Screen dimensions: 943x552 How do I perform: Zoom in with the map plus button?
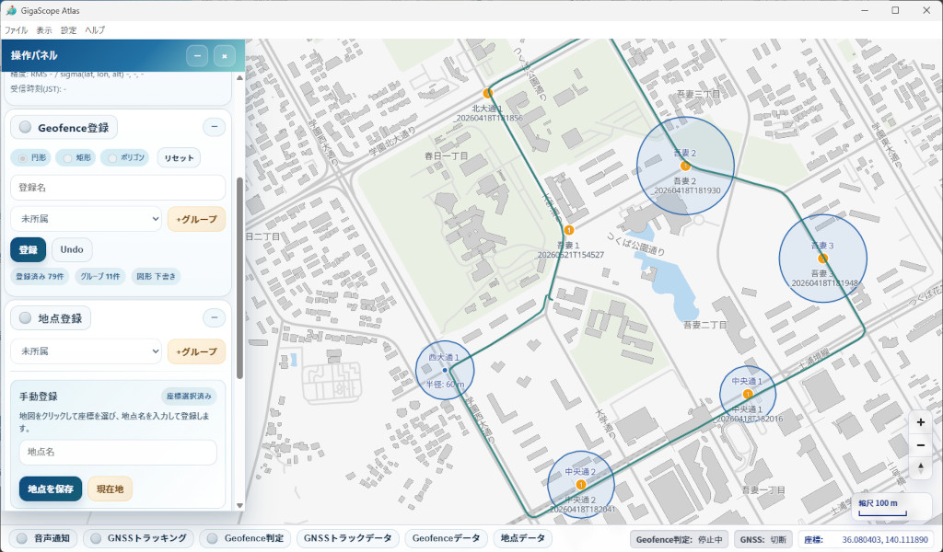[920, 423]
